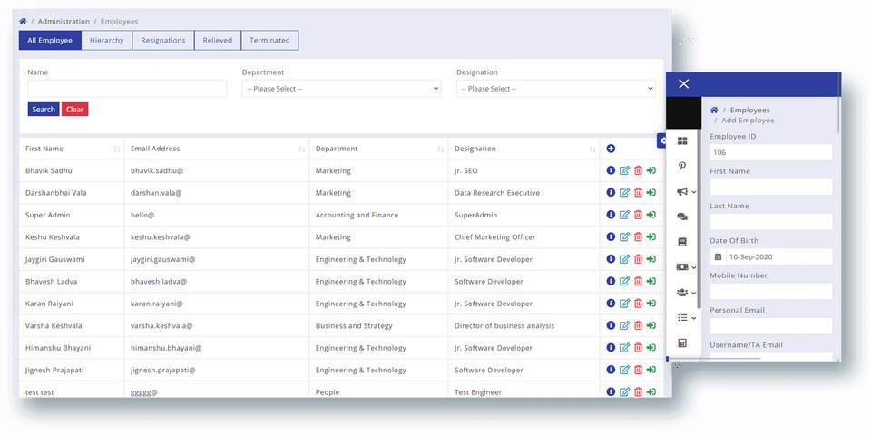Open info for Bhavik Sadhu
The image size is (871, 434).
611,170
